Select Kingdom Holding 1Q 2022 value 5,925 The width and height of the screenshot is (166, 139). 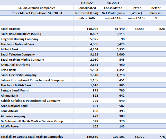tap(87, 39)
